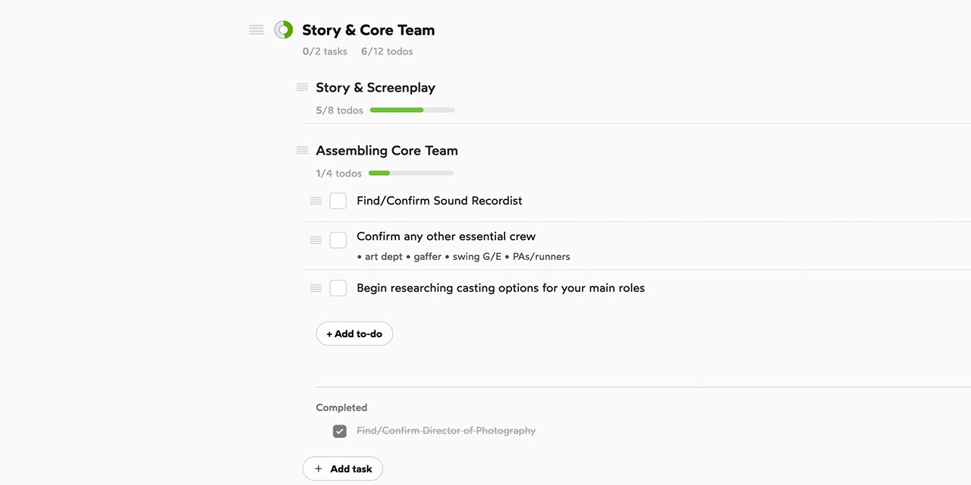971x485 pixels.
Task: Click drag handle next to Story & Screenplay
Action: [x=303, y=88]
